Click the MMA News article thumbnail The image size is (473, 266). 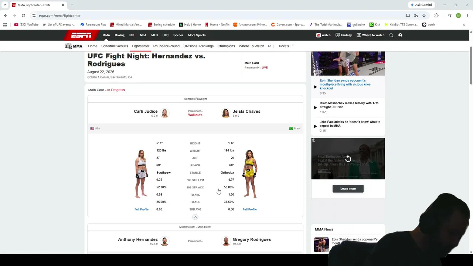[x=321, y=245]
